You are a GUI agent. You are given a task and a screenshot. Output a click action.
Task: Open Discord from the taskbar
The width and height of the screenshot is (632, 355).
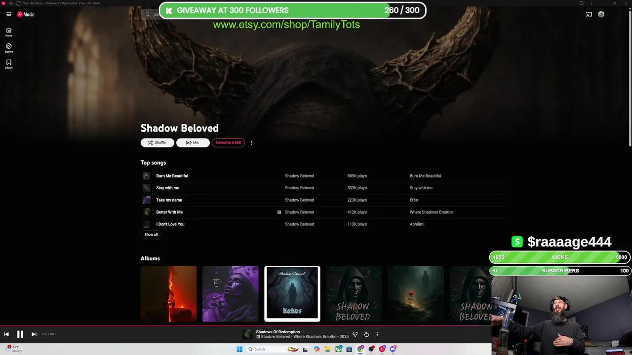pyautogui.click(x=393, y=349)
